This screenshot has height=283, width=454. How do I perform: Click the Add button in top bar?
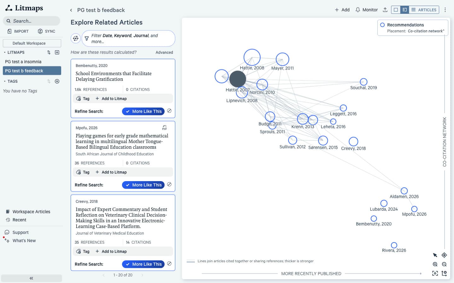[342, 10]
